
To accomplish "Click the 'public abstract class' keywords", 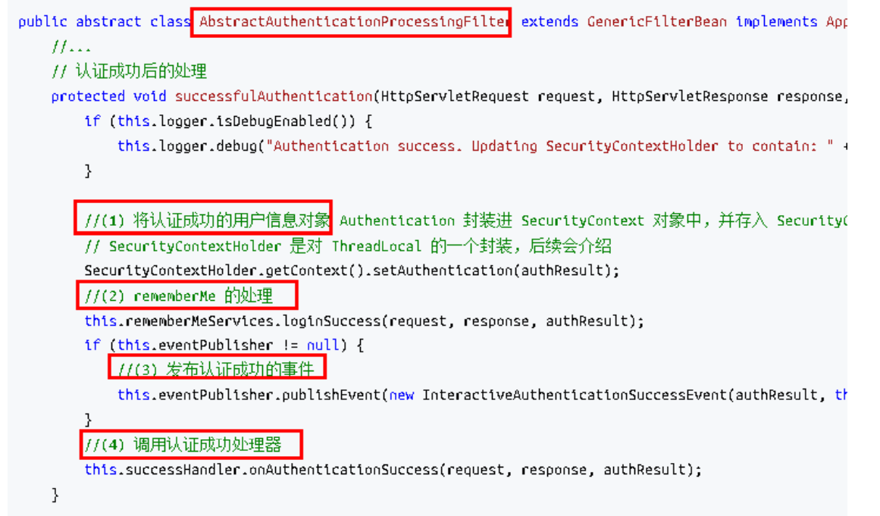I will 105,22.
